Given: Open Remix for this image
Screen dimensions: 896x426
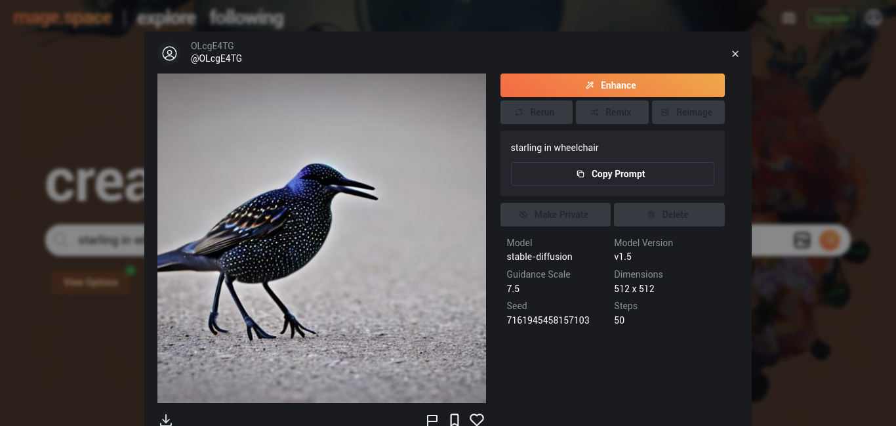Looking at the screenshot, I should coord(612,112).
